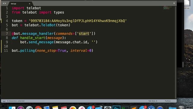This screenshot has height=109, width=193.
Task: Open the Tab Size: 4 menu
Action: (x=153, y=101)
